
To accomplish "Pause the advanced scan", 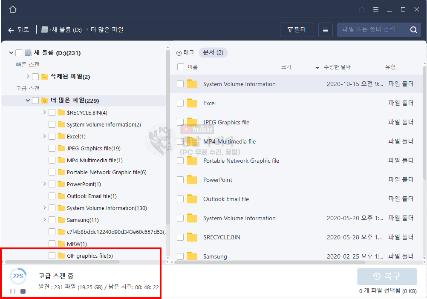I will [13, 291].
